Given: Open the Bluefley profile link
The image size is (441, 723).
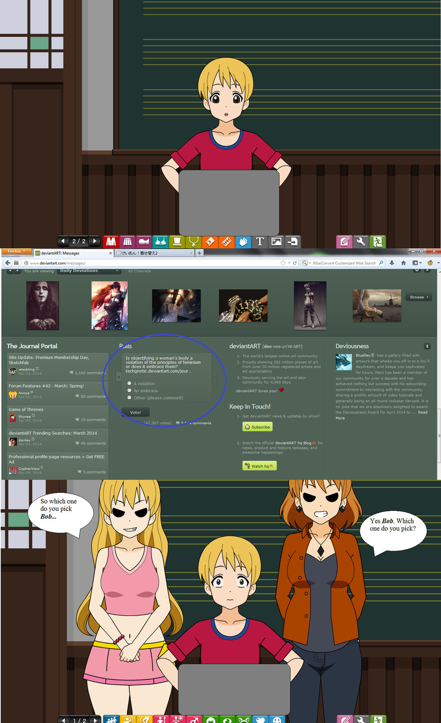Looking at the screenshot, I should click(x=363, y=355).
